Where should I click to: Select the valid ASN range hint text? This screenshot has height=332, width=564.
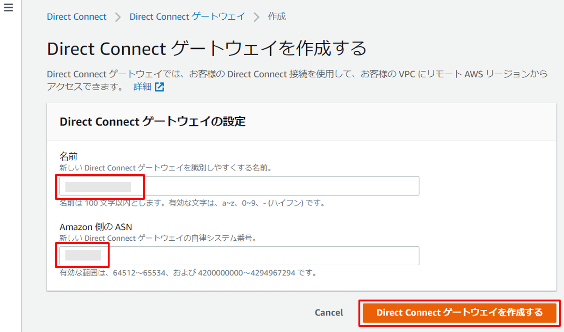point(188,273)
